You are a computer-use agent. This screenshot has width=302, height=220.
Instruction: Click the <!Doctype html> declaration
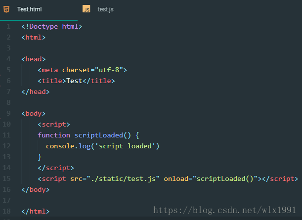pos(52,26)
